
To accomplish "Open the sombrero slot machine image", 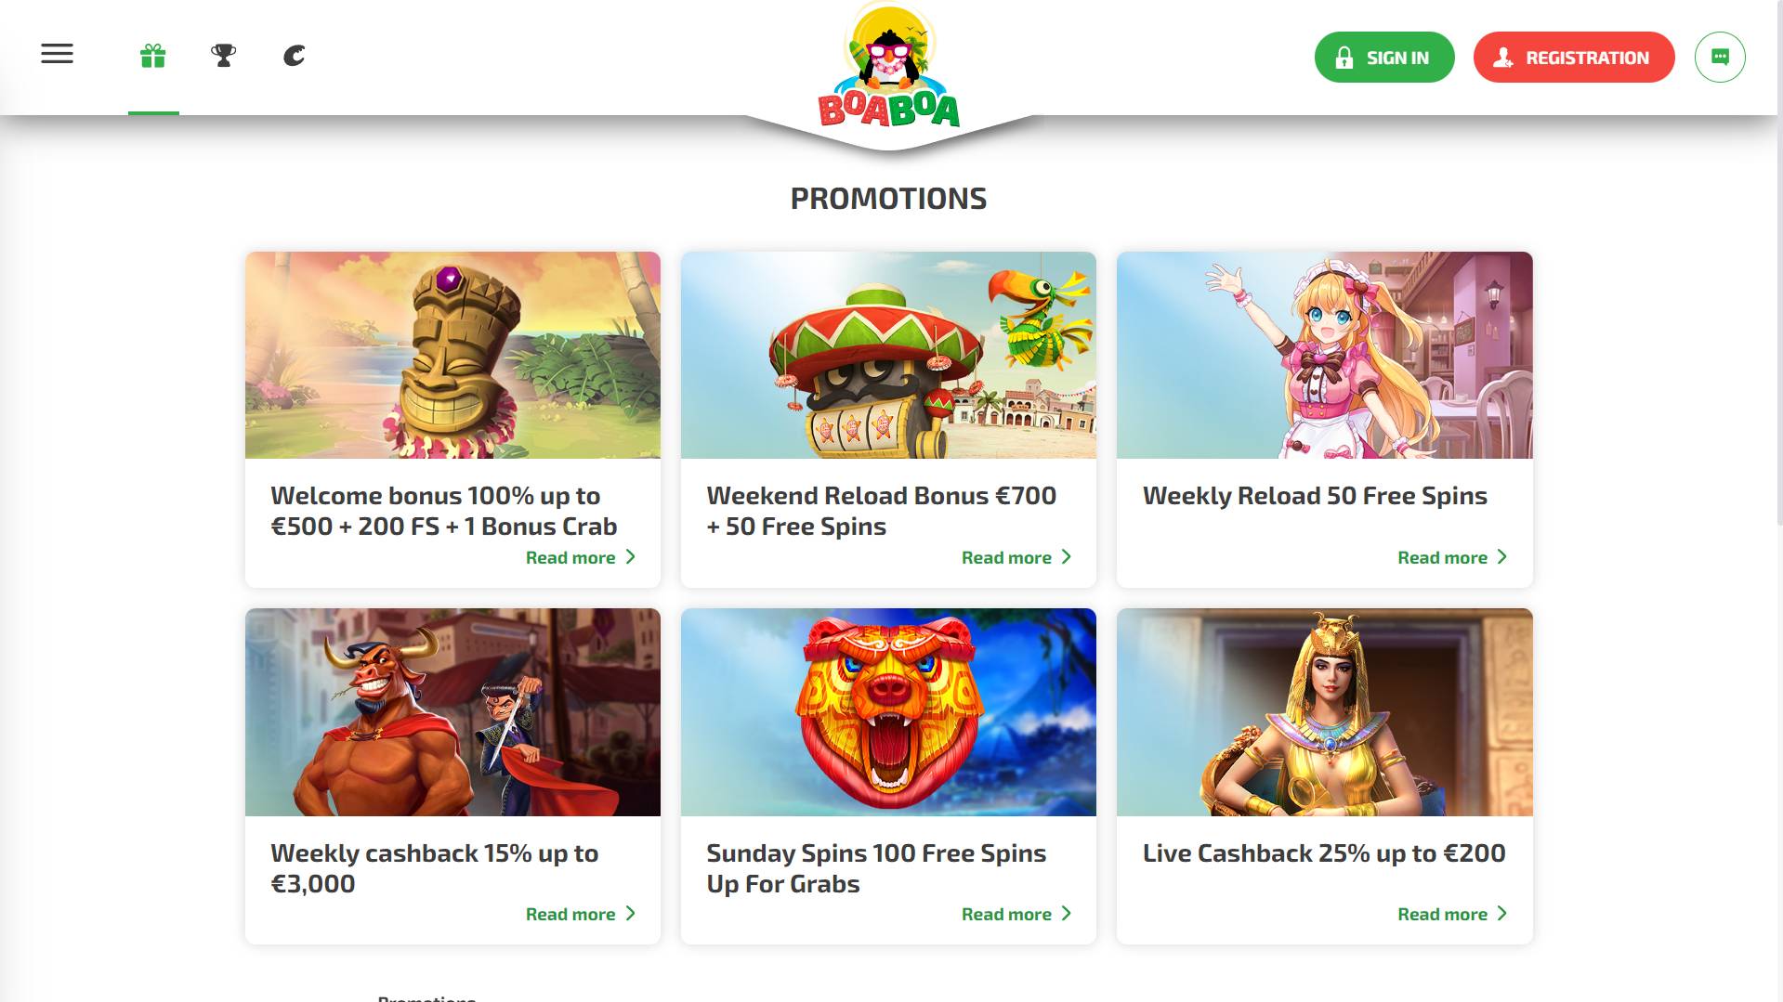I will coord(888,355).
